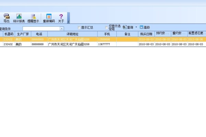Click empty 备注 cell in second row
Screen dimensions: 206x137
pos(127,44)
